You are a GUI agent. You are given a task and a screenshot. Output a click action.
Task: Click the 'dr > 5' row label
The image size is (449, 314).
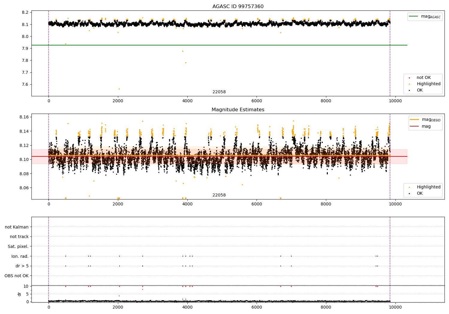click(x=22, y=266)
